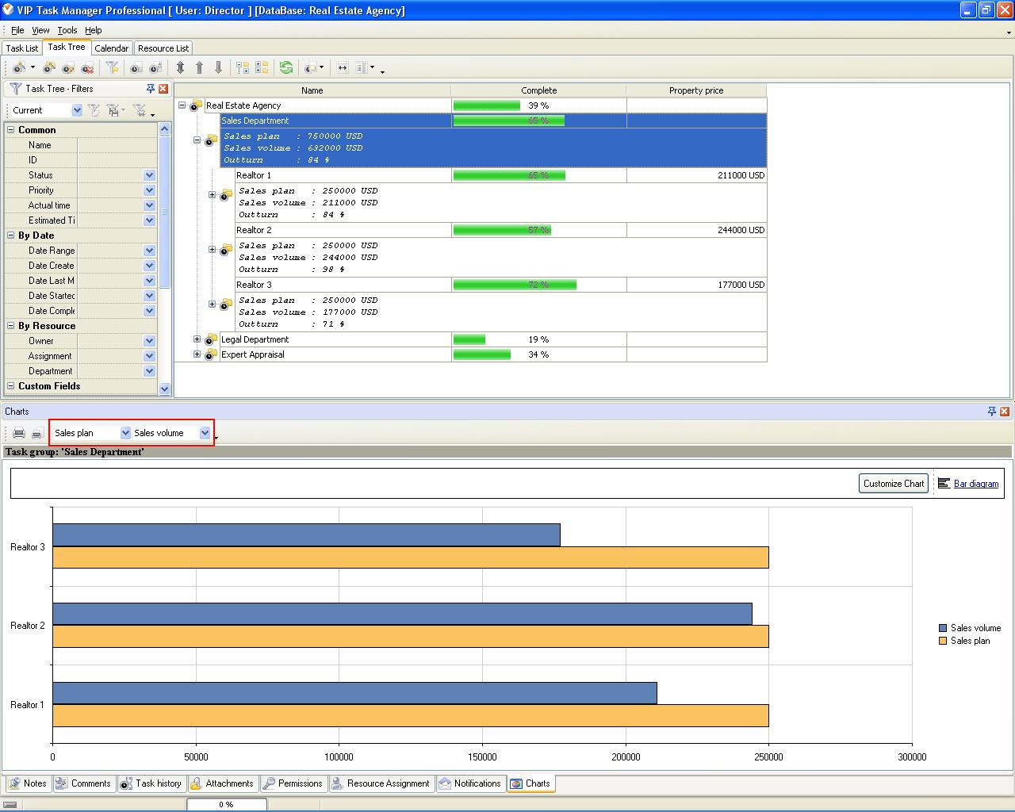The height and width of the screenshot is (812, 1015).
Task: Click the Move Down arrow icon
Action: click(x=218, y=68)
